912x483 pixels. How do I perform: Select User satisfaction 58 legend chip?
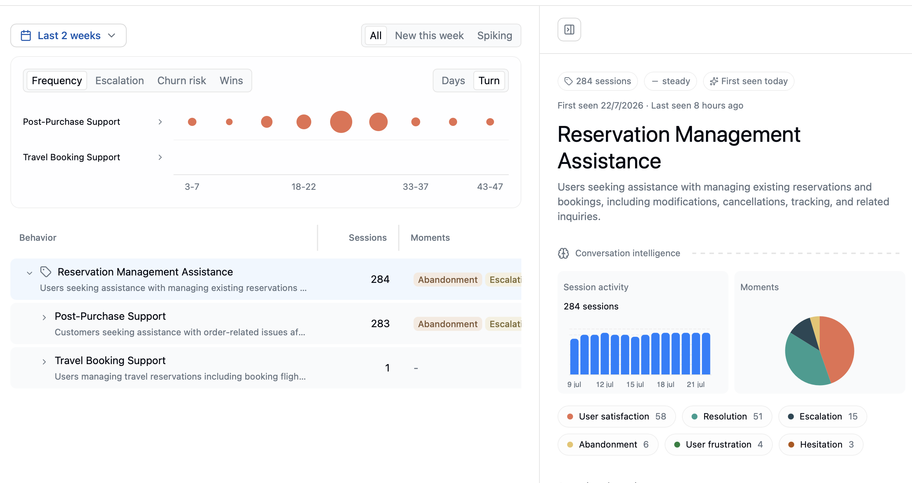[x=616, y=417]
